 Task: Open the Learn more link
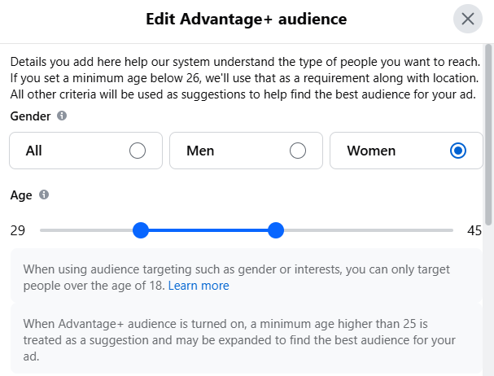click(199, 286)
